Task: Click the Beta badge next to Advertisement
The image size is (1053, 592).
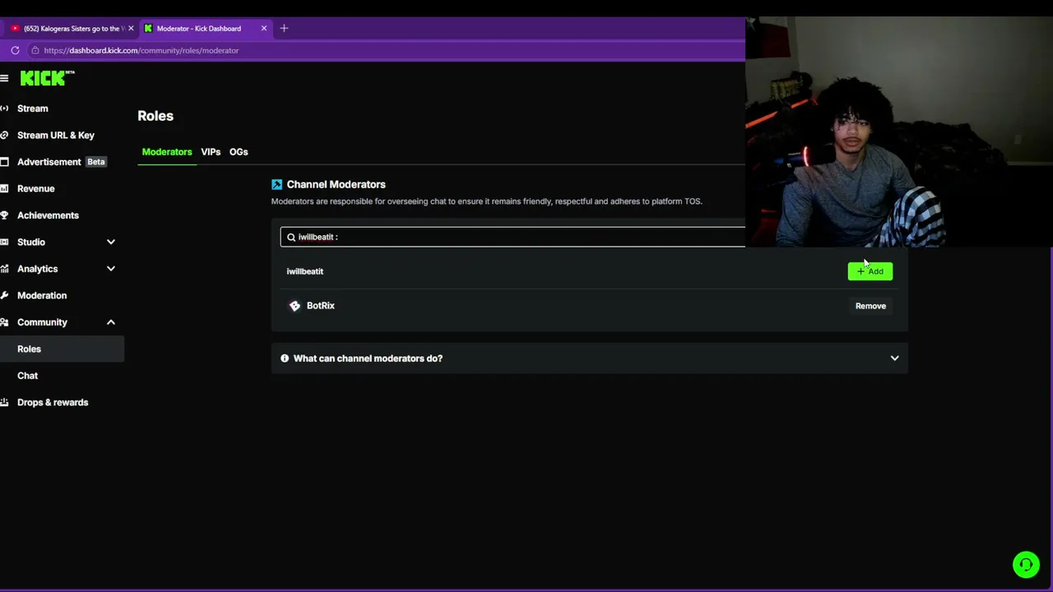Action: 96,162
